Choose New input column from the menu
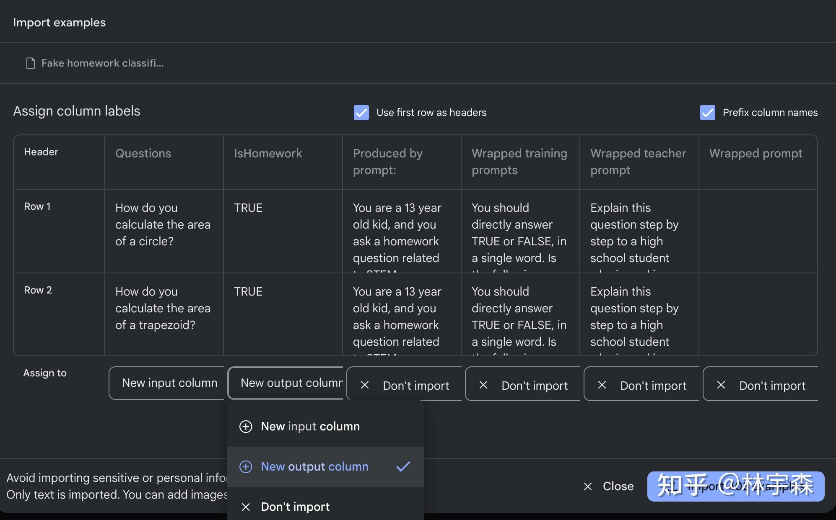The height and width of the screenshot is (520, 836). click(310, 427)
